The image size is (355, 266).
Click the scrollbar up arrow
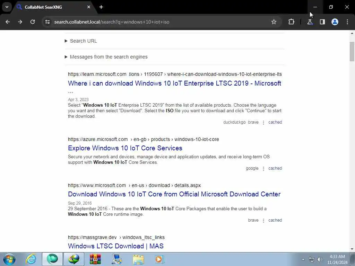click(x=352, y=33)
